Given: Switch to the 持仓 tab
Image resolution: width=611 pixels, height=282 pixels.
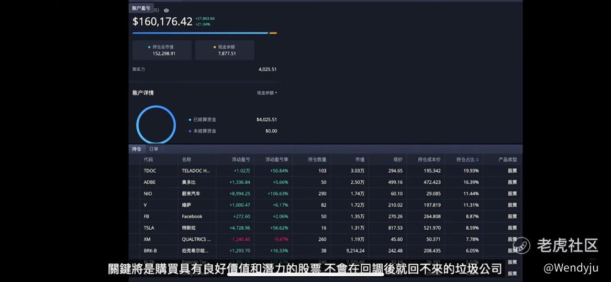Looking at the screenshot, I should [137, 149].
